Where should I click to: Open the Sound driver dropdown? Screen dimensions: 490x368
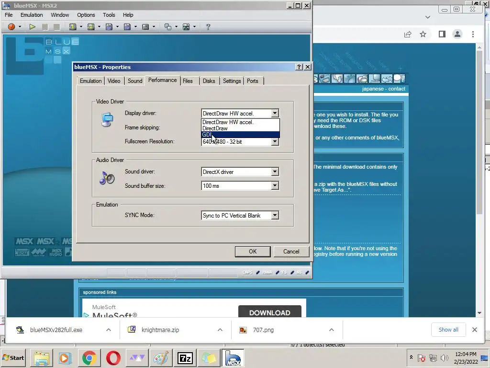(x=275, y=172)
